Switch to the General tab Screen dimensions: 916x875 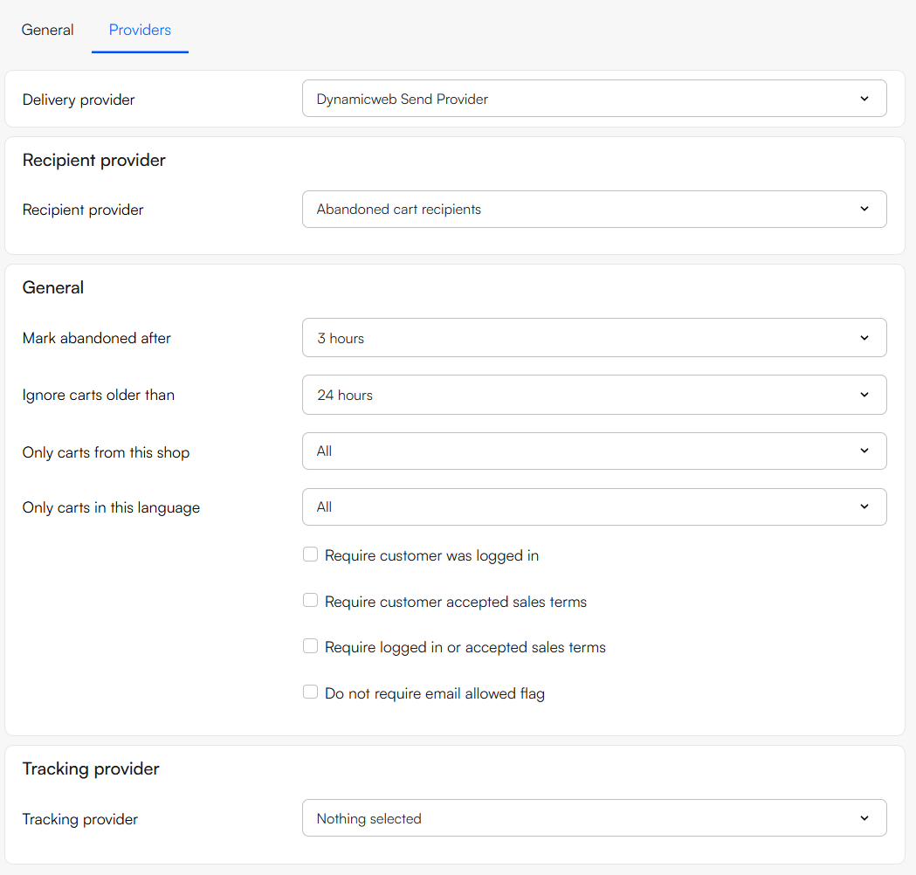click(x=47, y=30)
